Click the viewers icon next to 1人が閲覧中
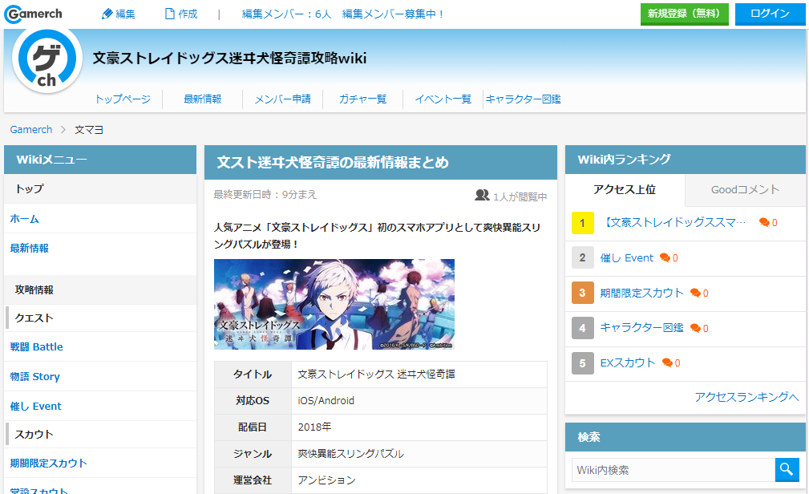 [x=483, y=195]
